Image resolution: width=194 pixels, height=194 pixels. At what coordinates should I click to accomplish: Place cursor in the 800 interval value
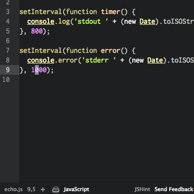click(37, 31)
